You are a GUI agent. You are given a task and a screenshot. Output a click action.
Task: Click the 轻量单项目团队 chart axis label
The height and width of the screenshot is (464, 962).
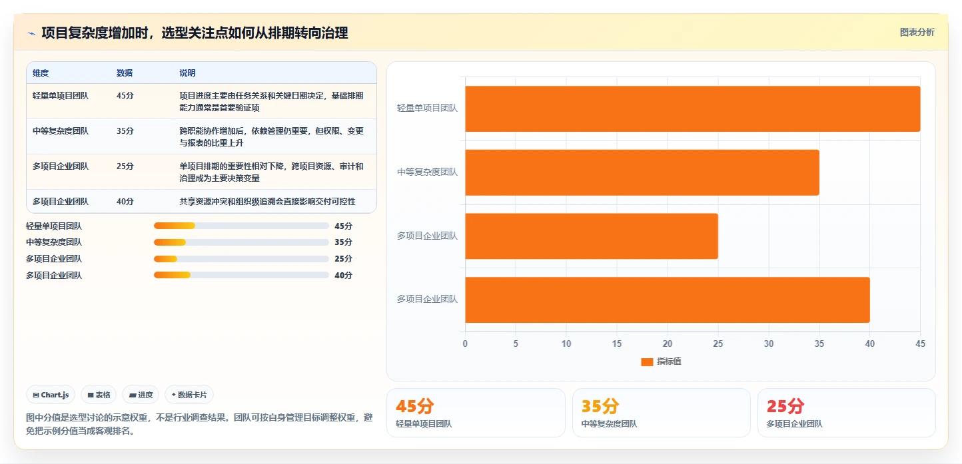coord(427,108)
